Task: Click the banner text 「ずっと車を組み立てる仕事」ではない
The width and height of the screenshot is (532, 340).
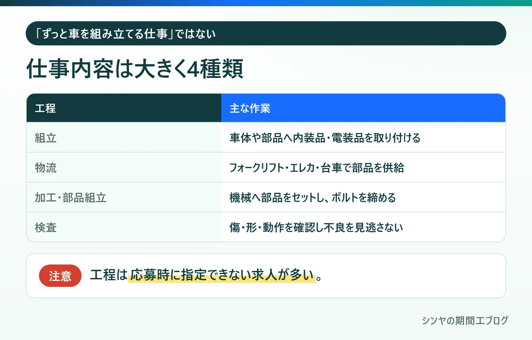Action: (125, 34)
